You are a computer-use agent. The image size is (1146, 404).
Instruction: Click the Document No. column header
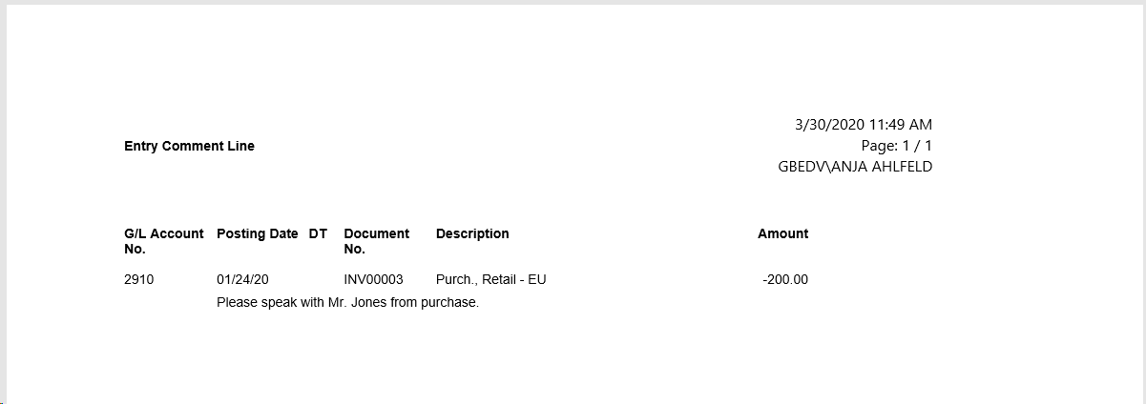click(x=376, y=241)
